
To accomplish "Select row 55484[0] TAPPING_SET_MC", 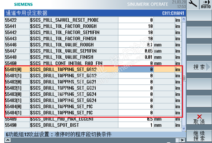I will 93,107.
